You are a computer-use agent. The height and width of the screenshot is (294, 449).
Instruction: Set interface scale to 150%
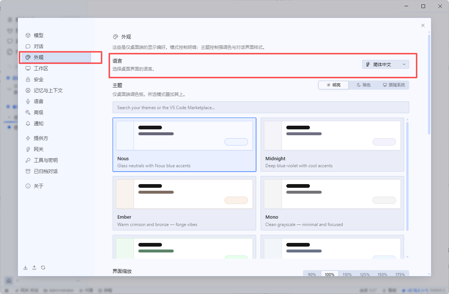[x=382, y=275]
